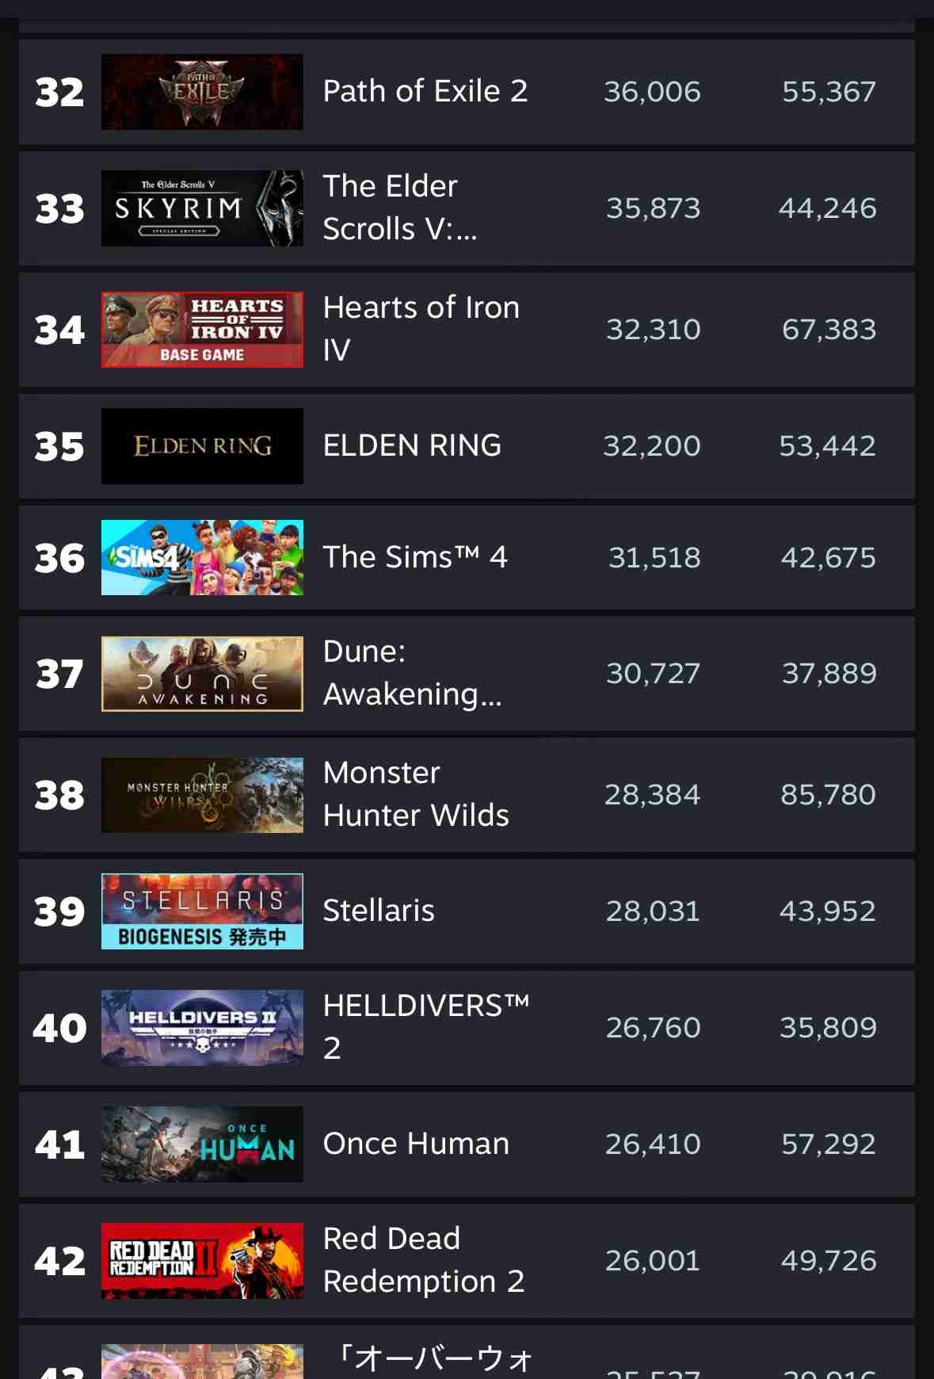Open the Path of Exile 2 title link

pyautogui.click(x=425, y=91)
